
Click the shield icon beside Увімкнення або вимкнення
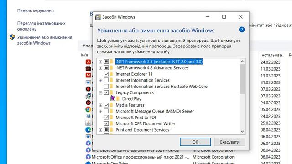point(12,37)
